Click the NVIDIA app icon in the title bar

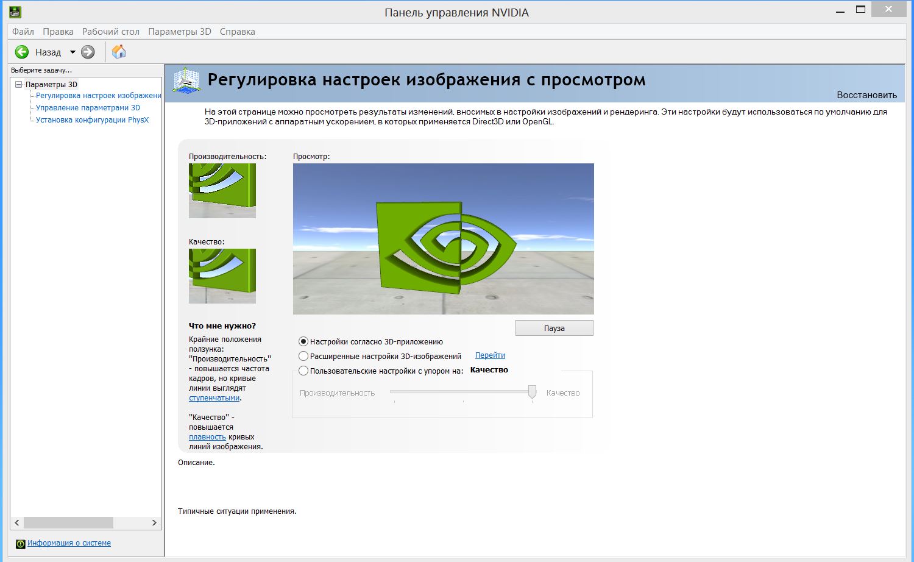(x=15, y=12)
